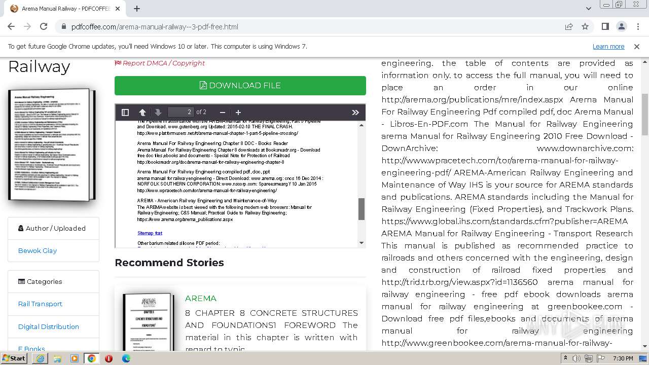The image size is (649, 365).
Task: Open Chrome profile avatar
Action: pos(621,26)
